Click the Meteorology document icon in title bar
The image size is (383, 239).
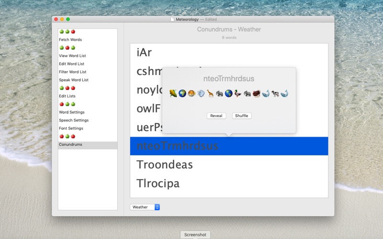click(172, 19)
